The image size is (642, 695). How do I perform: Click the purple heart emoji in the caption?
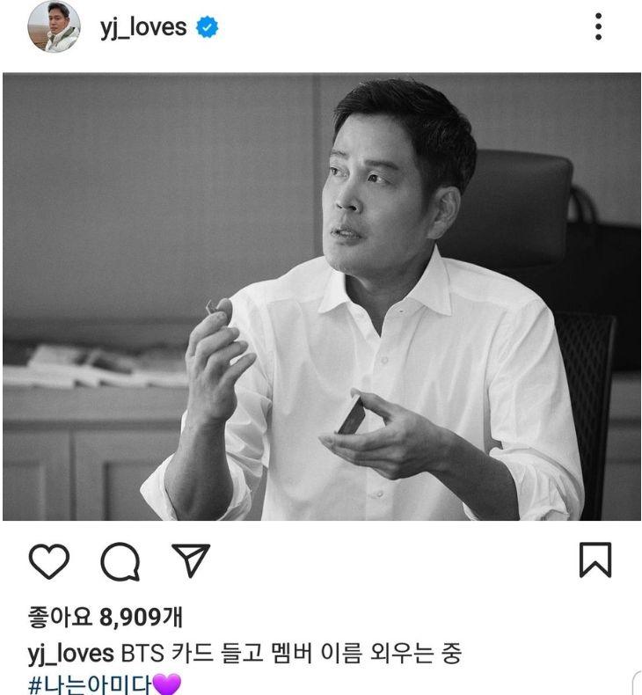point(166,684)
